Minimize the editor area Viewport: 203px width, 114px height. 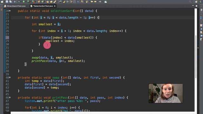pos(193,6)
